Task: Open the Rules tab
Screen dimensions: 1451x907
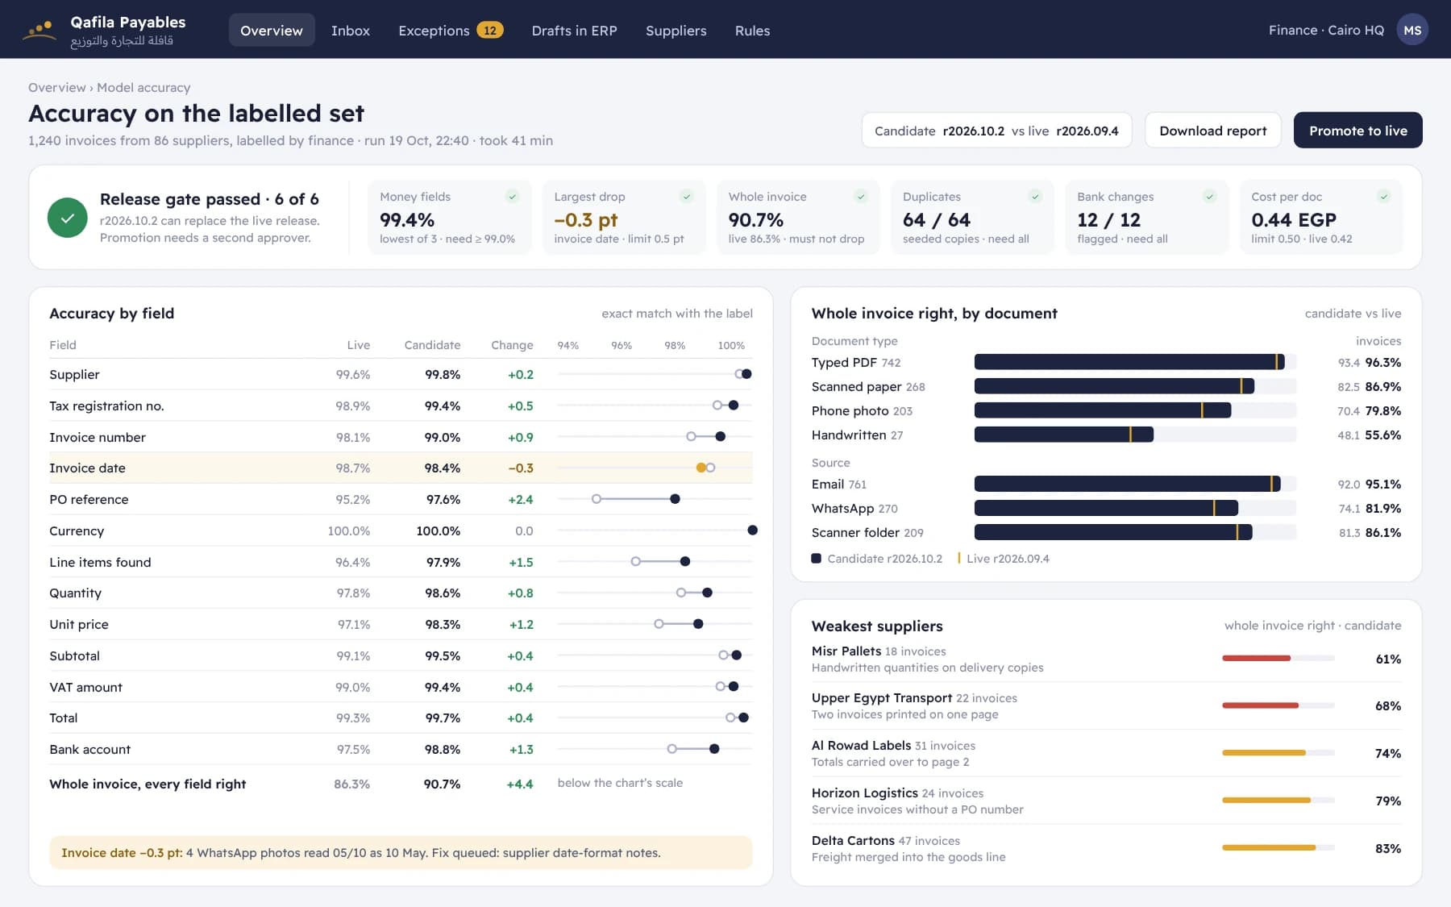Action: tap(752, 31)
